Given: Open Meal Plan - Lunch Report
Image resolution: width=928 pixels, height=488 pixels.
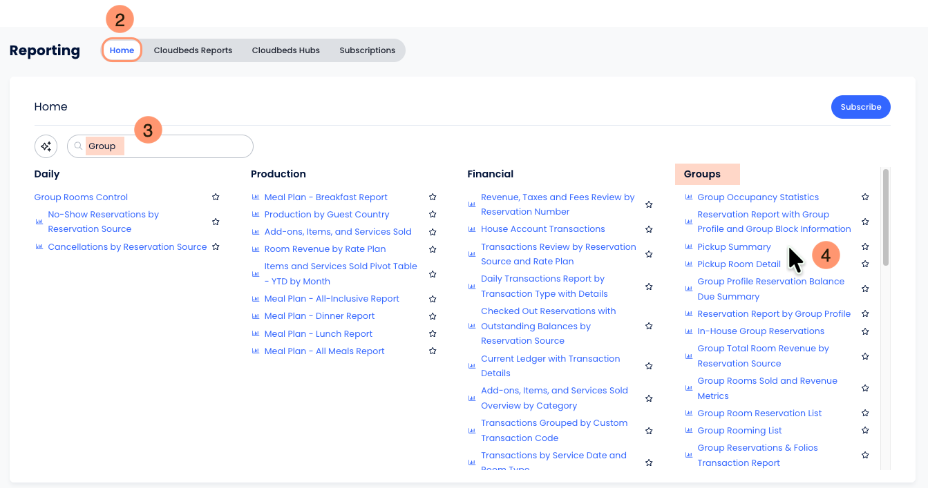Looking at the screenshot, I should pyautogui.click(x=319, y=334).
